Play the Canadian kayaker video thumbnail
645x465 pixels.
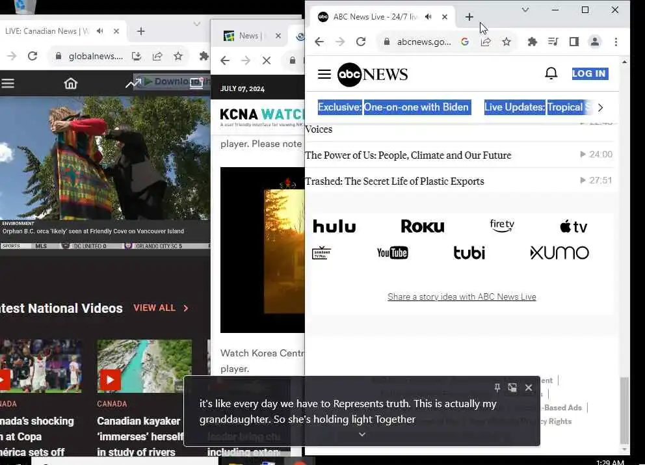click(x=144, y=366)
